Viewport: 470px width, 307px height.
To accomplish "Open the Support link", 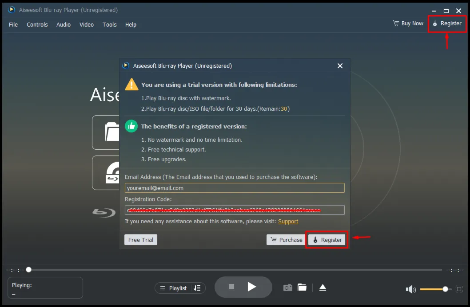I will [288, 222].
